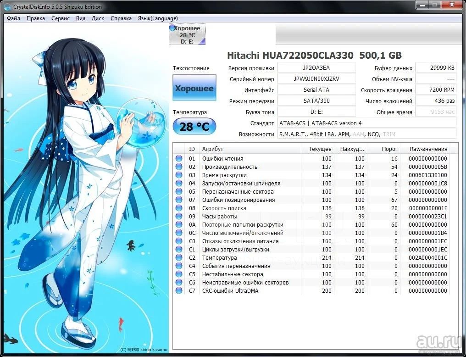466x357 pixels.
Task: Open the Файл menu
Action: [x=13, y=18]
